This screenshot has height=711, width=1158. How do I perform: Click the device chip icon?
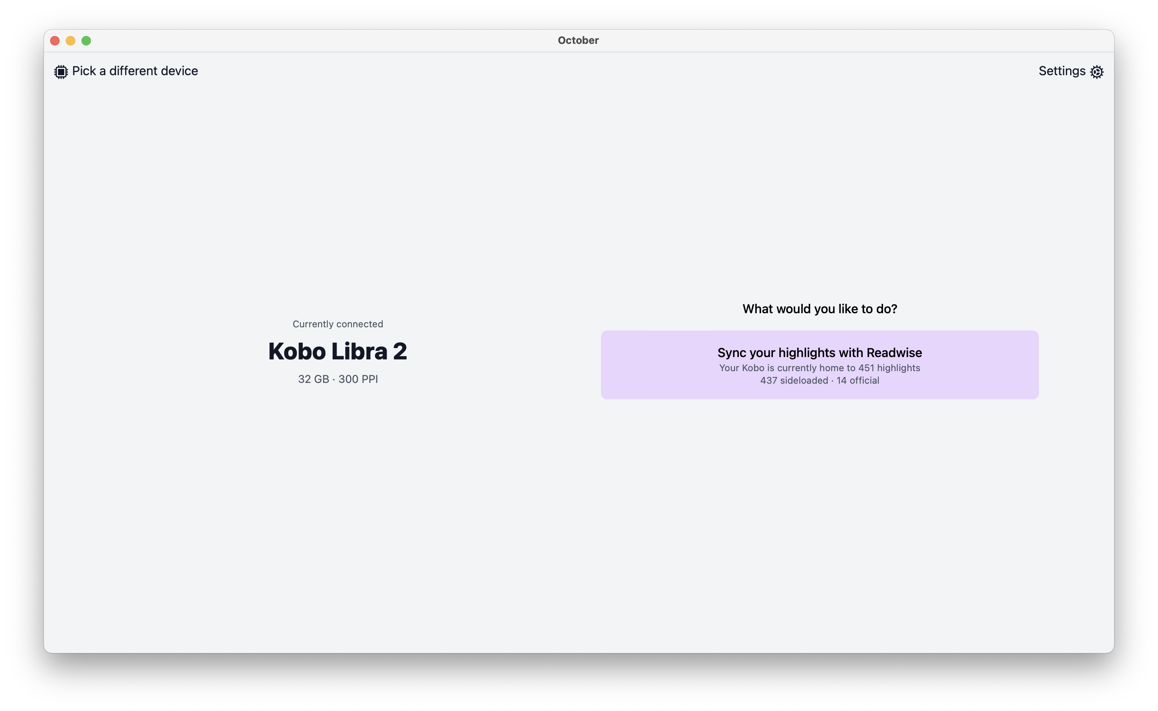pos(61,72)
